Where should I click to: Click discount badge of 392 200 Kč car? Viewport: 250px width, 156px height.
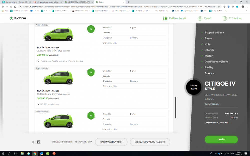click(x=91, y=72)
